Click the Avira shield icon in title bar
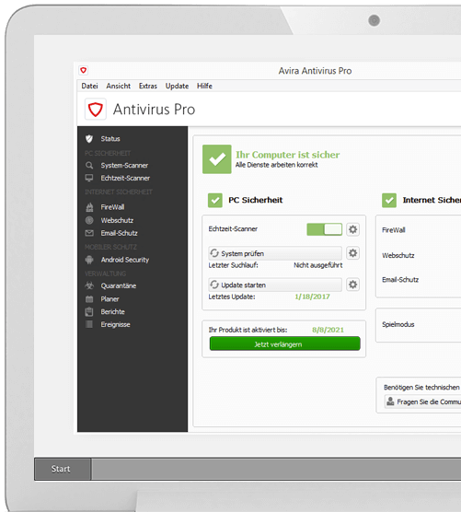461x512 pixels. click(x=83, y=70)
